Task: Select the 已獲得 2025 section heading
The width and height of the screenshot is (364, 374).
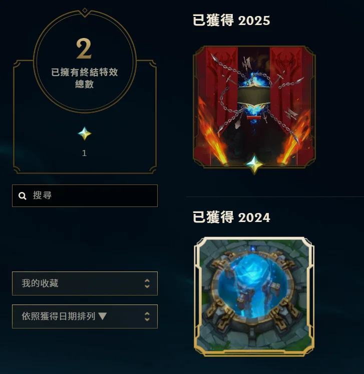Action: pyautogui.click(x=231, y=20)
